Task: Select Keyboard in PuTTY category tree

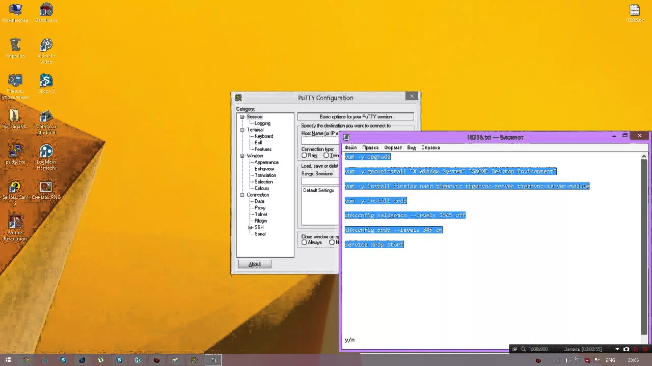Action: pos(264,137)
